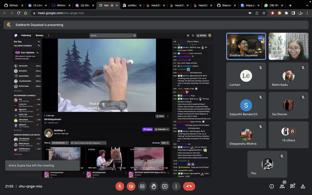Open more options three-dot menu in Meet
312x195 pixels.
pos(176,186)
